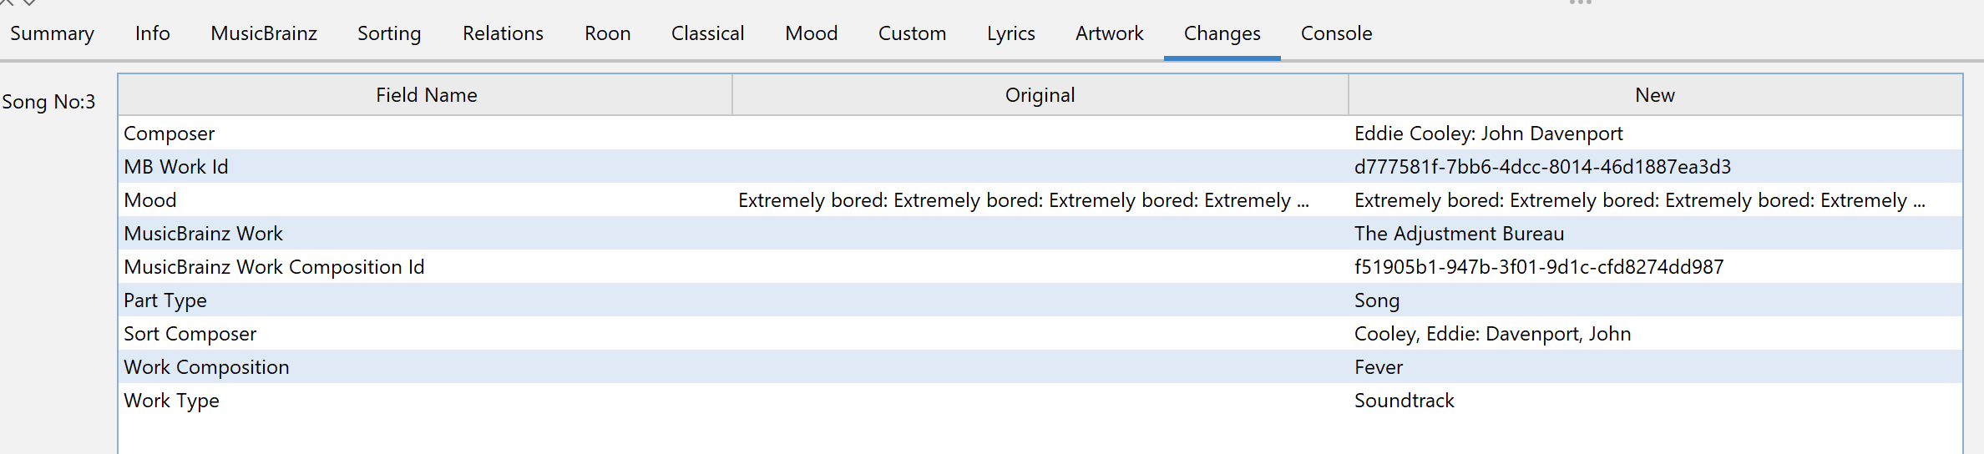The width and height of the screenshot is (1984, 454).
Task: Switch to the Classical tab
Action: coord(707,33)
